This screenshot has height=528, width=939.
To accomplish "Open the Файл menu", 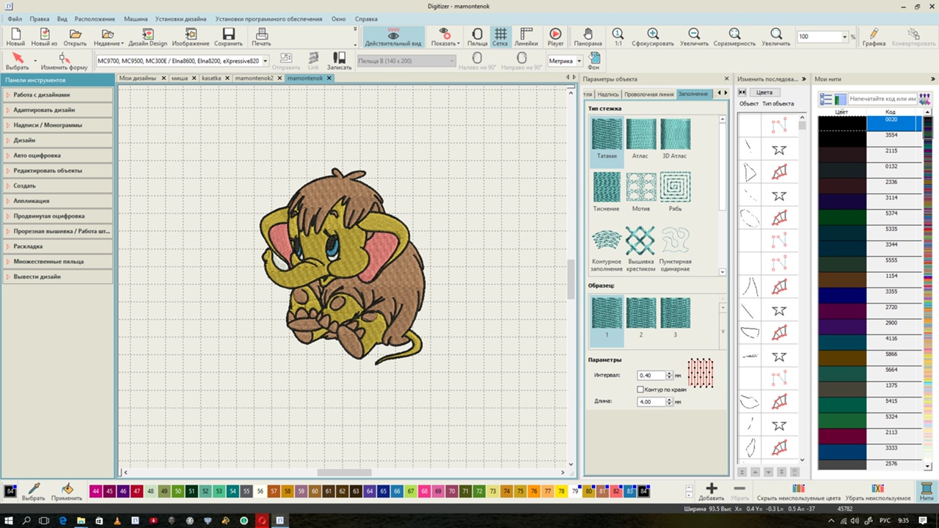I will click(15, 18).
